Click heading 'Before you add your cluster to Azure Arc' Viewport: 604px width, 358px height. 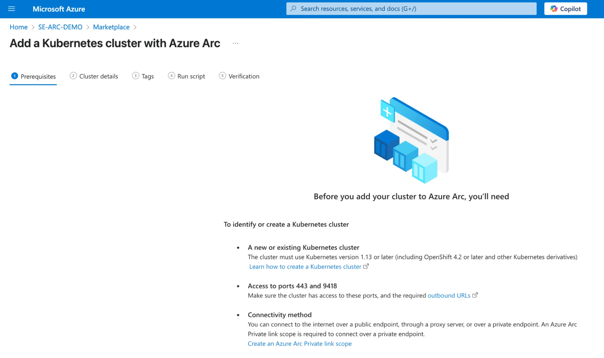[411, 196]
